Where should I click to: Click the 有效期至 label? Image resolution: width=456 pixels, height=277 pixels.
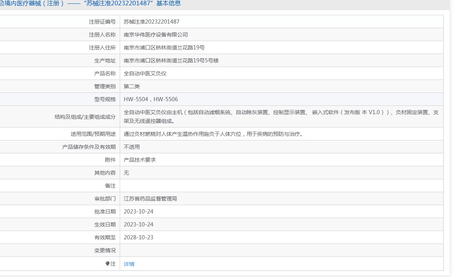[x=105, y=237]
